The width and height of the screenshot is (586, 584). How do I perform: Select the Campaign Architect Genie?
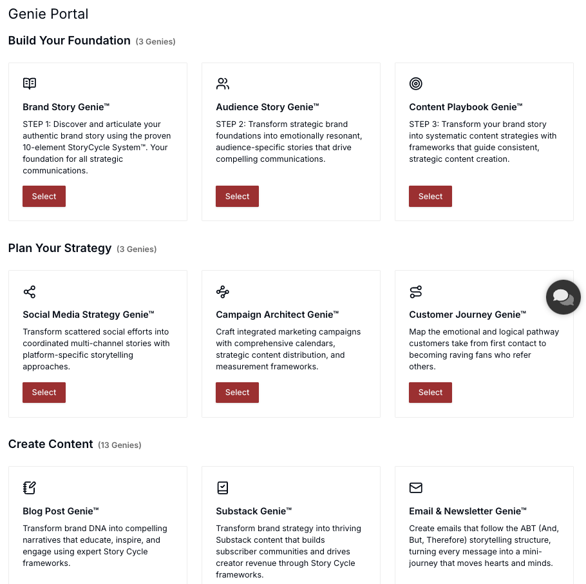pyautogui.click(x=237, y=393)
